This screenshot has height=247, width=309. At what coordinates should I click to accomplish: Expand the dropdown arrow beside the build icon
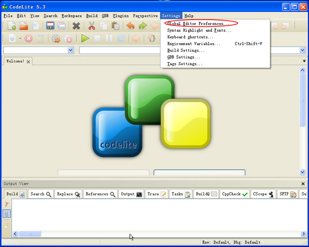click(19, 39)
